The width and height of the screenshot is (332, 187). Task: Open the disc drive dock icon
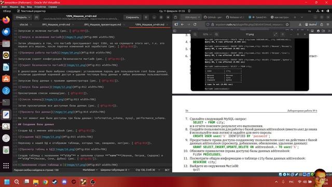pos(6,138)
